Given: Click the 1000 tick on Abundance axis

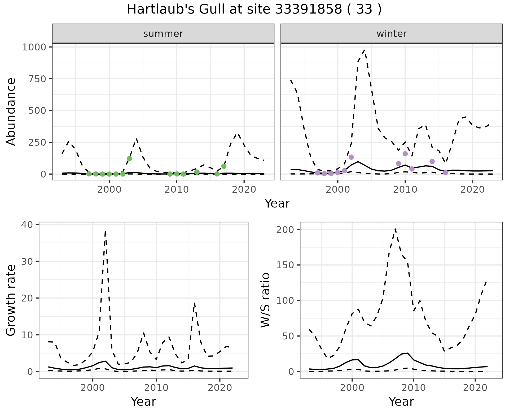Looking at the screenshot, I should (34, 47).
